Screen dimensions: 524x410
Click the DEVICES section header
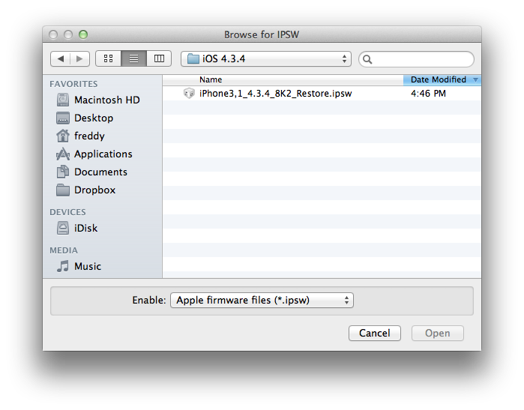(x=67, y=212)
